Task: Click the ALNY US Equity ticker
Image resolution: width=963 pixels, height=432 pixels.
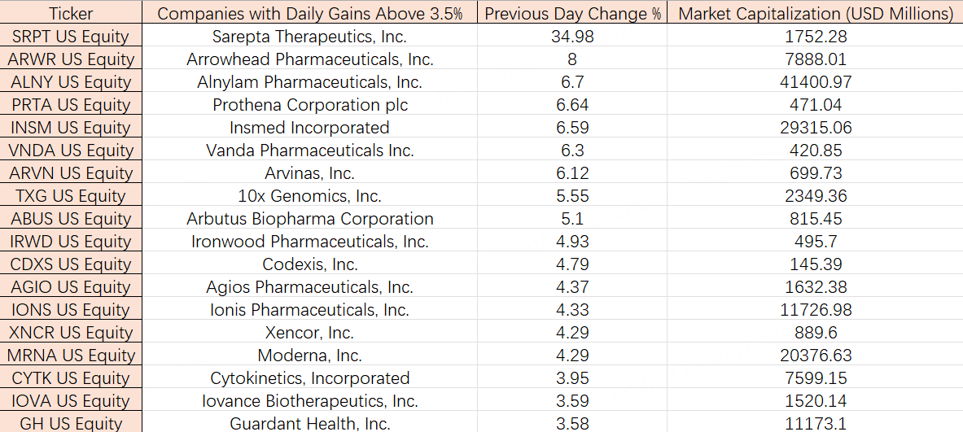Action: (x=70, y=82)
